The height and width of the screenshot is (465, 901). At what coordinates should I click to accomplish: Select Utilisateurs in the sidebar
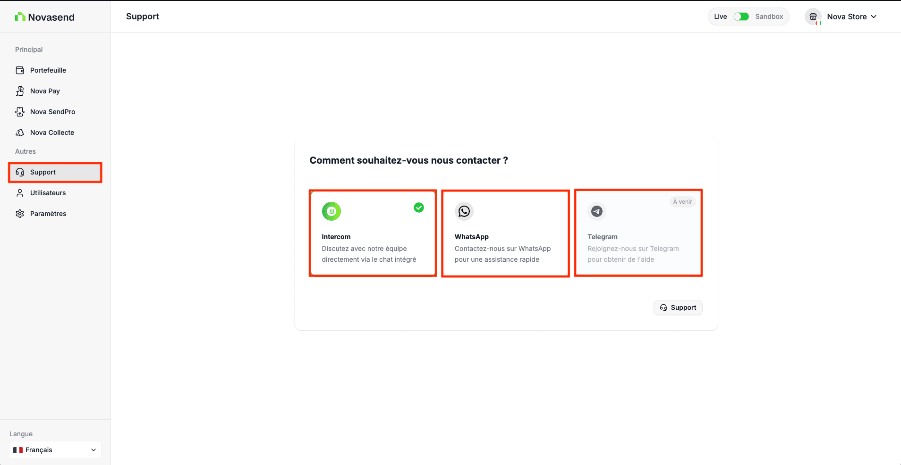click(55, 193)
